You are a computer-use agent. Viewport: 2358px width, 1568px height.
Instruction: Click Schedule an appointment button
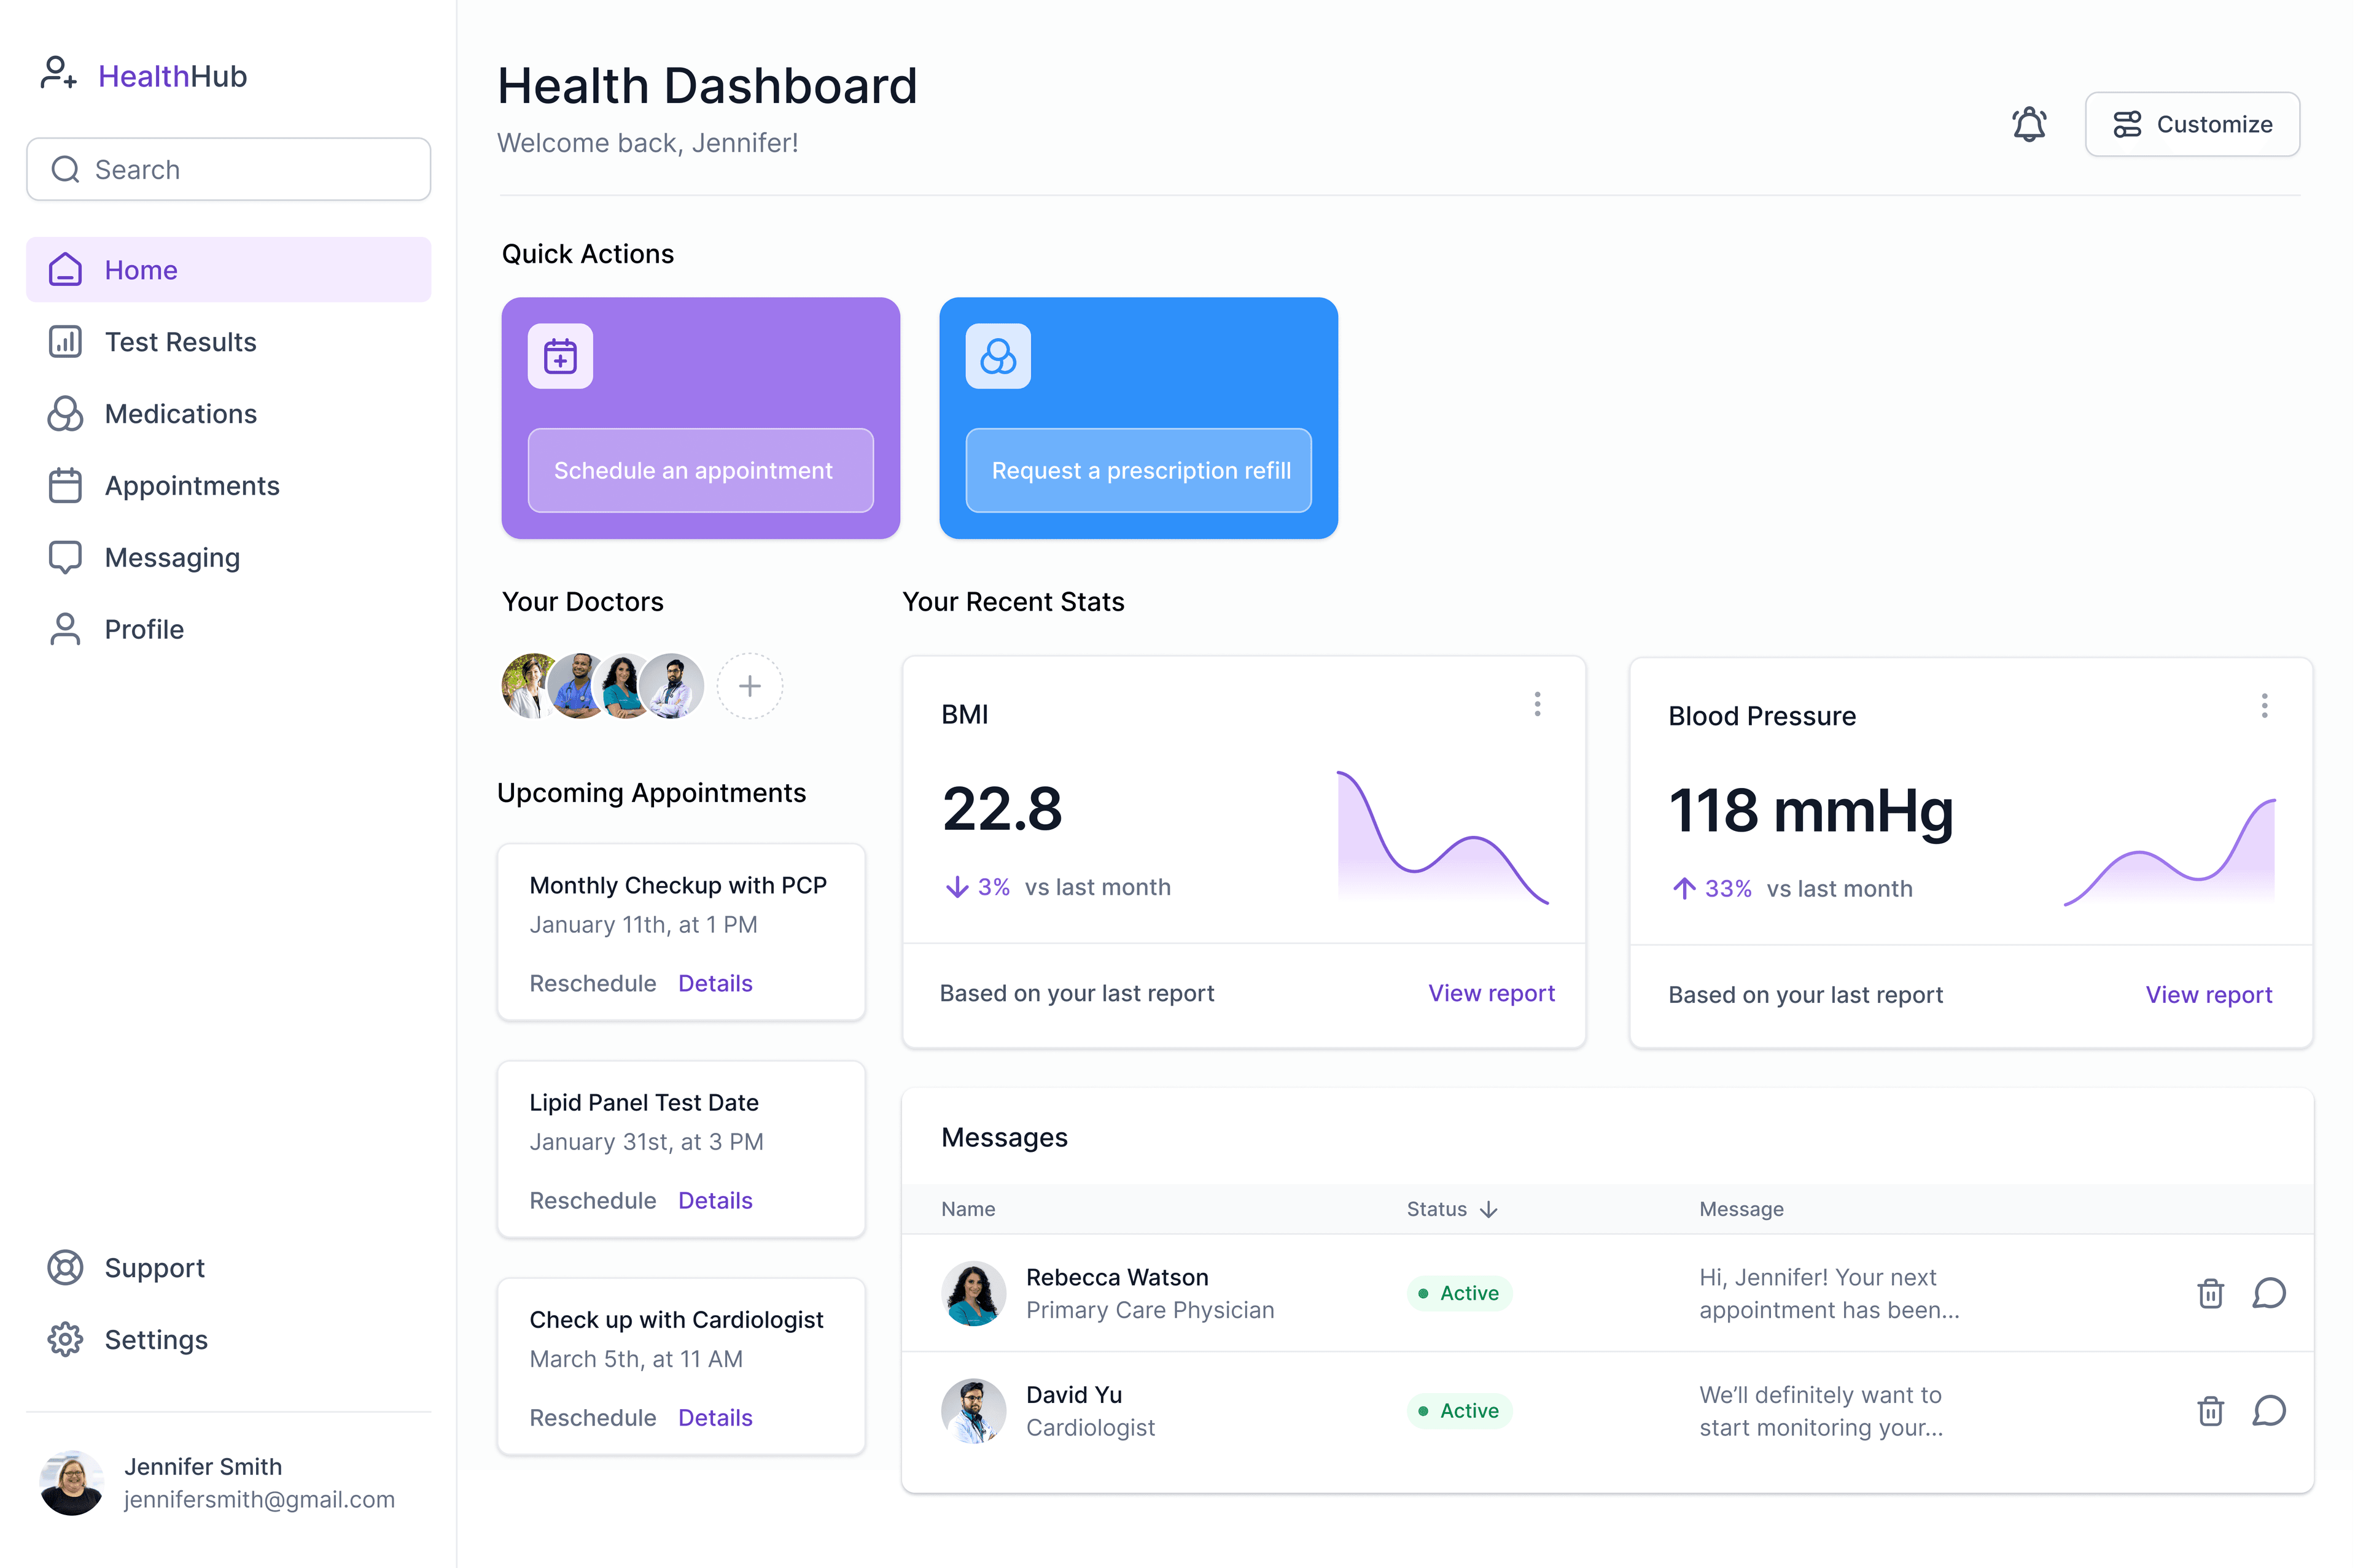point(700,470)
